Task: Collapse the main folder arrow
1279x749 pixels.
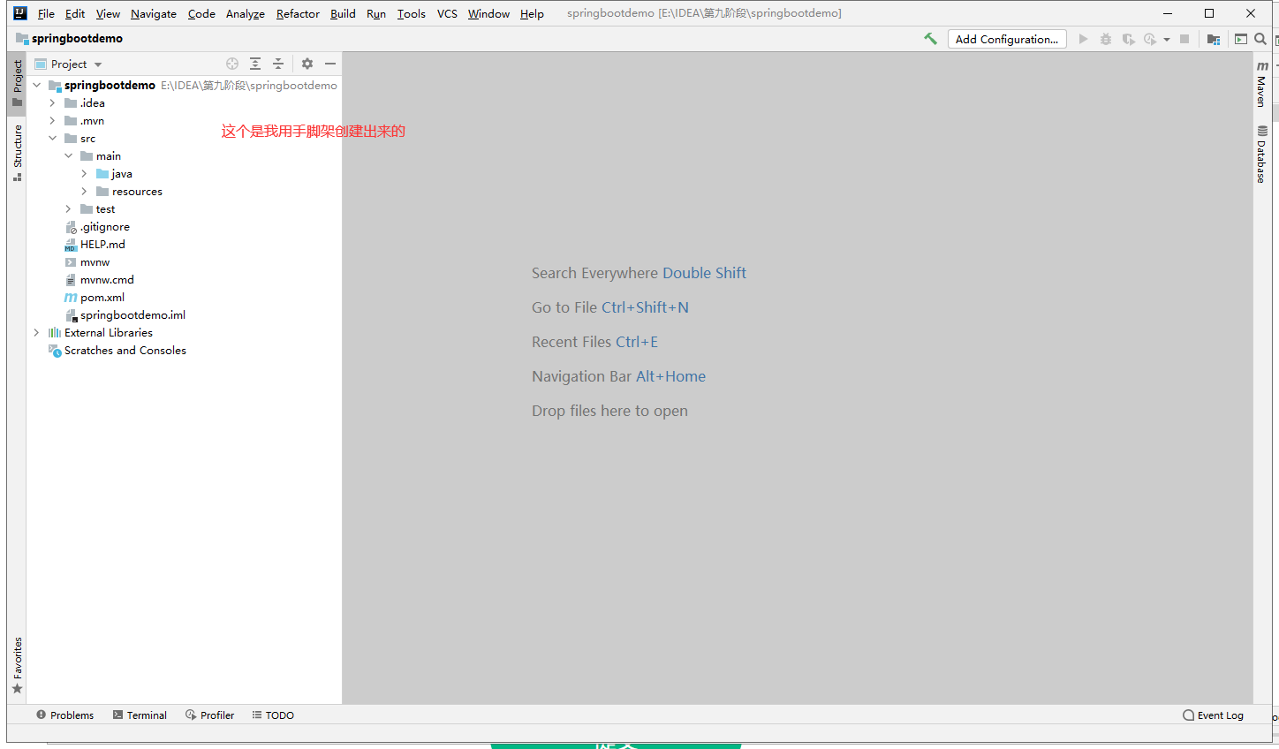Action: pos(68,156)
